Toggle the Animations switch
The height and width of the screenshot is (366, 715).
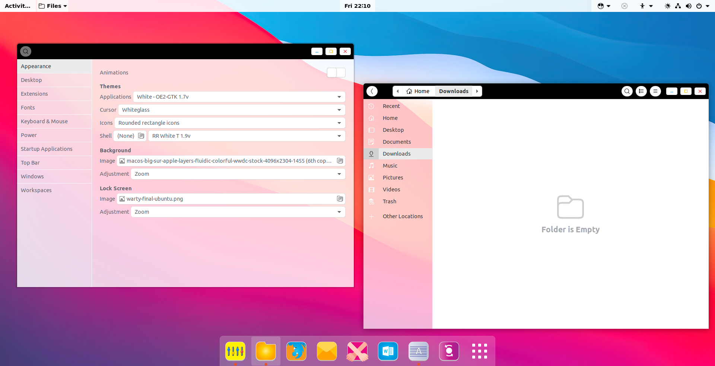coord(336,73)
